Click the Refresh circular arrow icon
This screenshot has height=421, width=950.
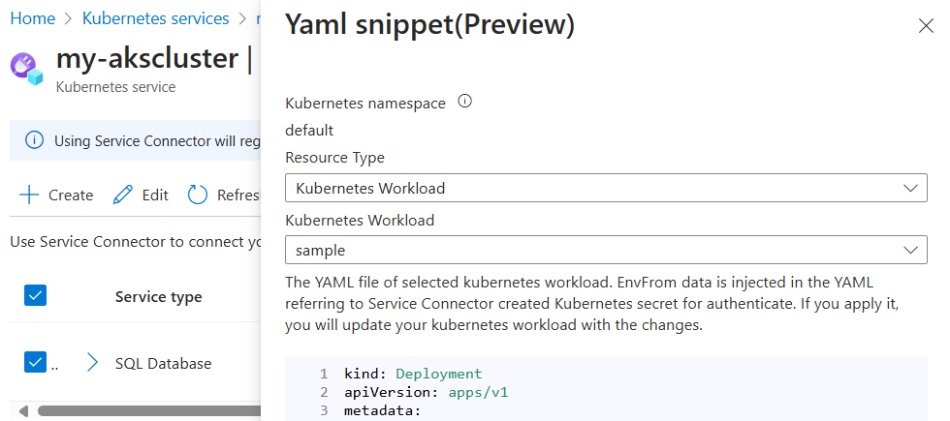pos(198,195)
